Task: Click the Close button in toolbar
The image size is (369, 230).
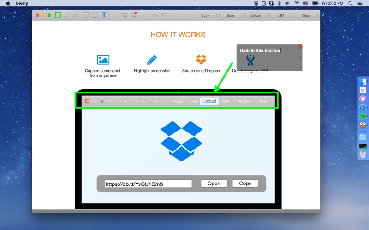Action: click(x=306, y=15)
